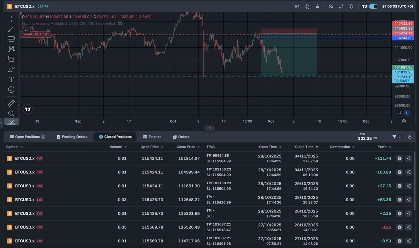The width and height of the screenshot is (419, 248).
Task: Select the ruler measure tool
Action: pos(11,103)
